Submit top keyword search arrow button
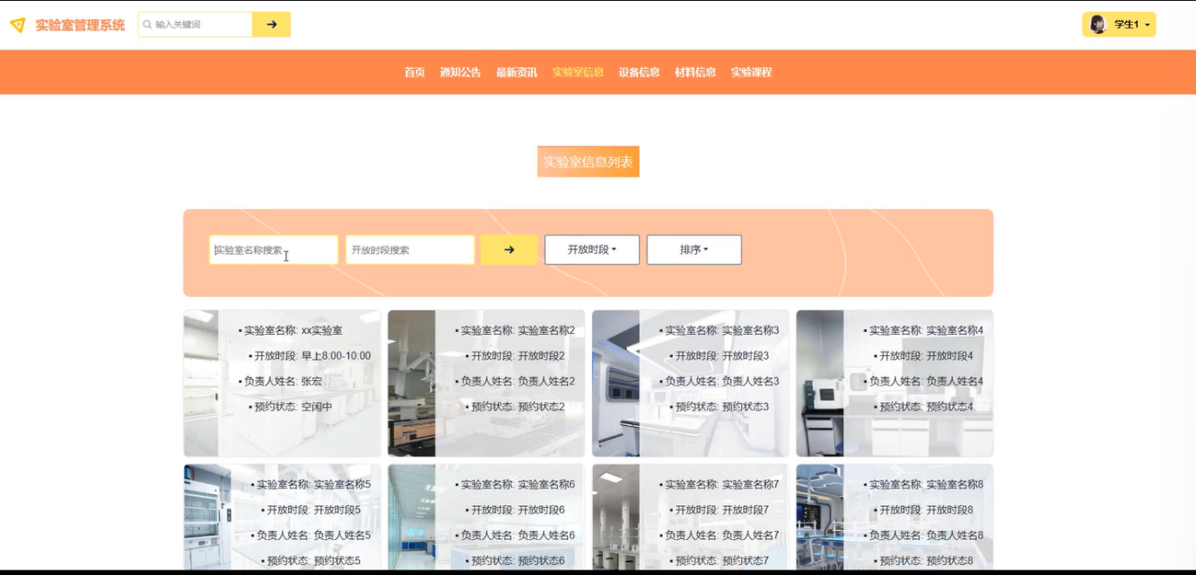The width and height of the screenshot is (1196, 575). (271, 24)
